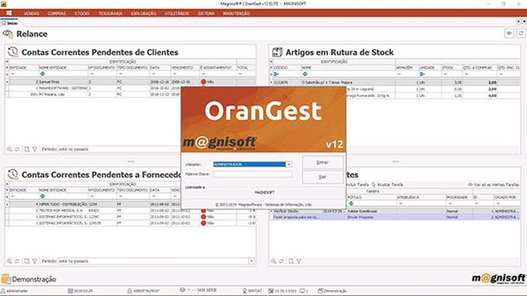Open the SISTEMA menu
The image size is (527, 296).
click(206, 14)
